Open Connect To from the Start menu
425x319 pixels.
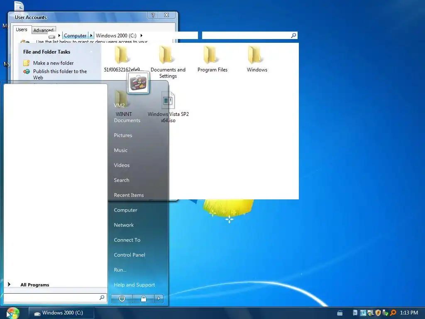pos(127,240)
